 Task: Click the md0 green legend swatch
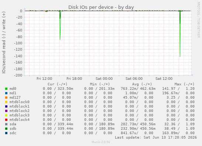point(6,89)
